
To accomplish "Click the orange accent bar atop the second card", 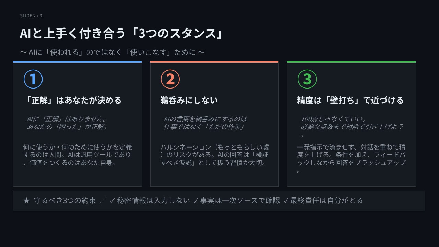I will pos(214,62).
